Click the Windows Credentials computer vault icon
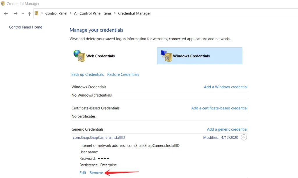This screenshot has width=298, height=178. click(x=166, y=56)
